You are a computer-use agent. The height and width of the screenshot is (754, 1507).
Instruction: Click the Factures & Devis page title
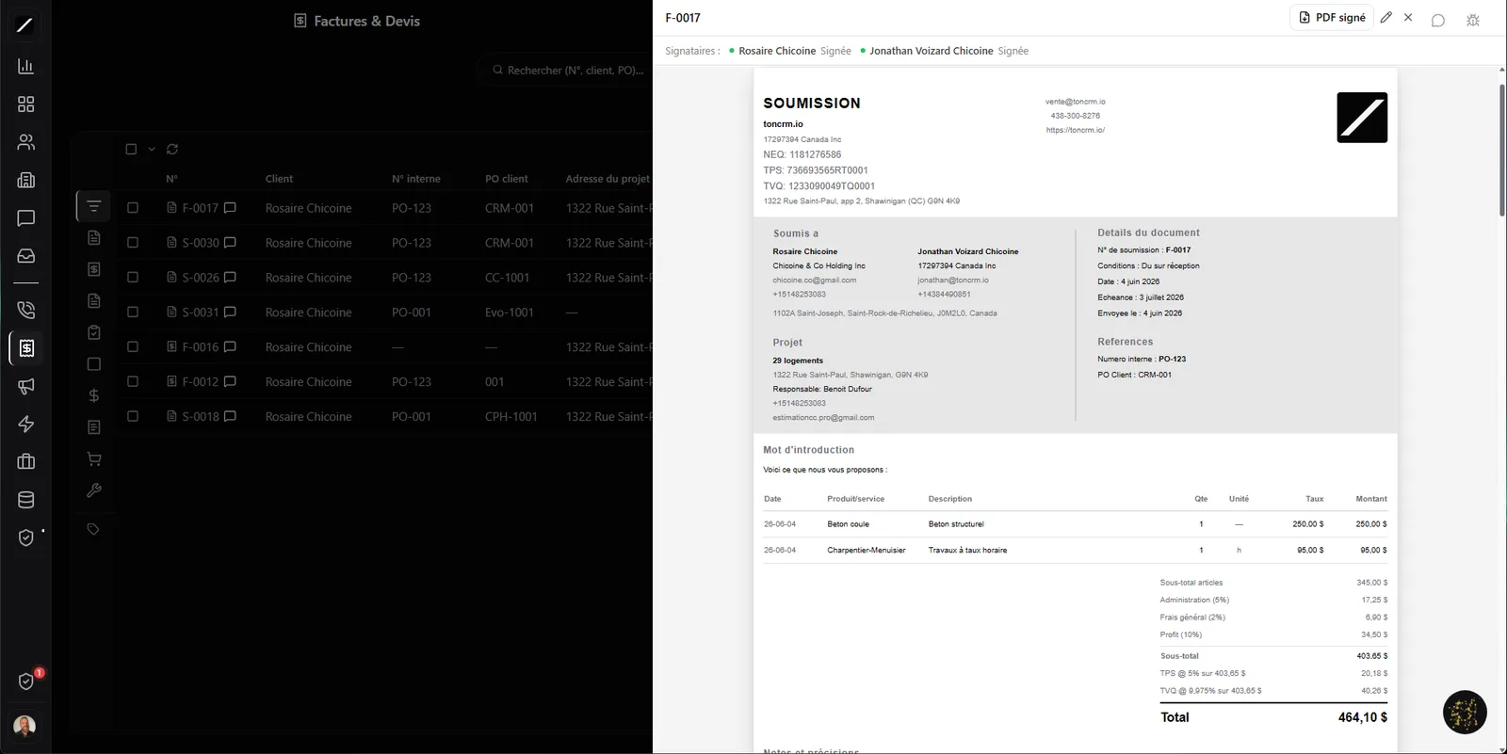[357, 21]
